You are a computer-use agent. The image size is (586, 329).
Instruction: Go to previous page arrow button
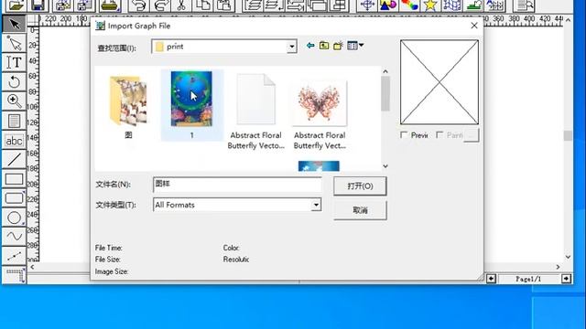(491, 279)
